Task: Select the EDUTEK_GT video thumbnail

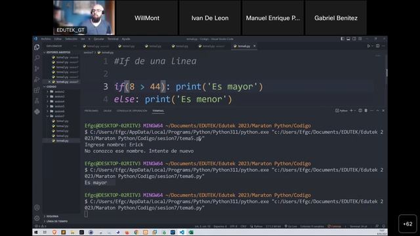Action: [x=84, y=18]
